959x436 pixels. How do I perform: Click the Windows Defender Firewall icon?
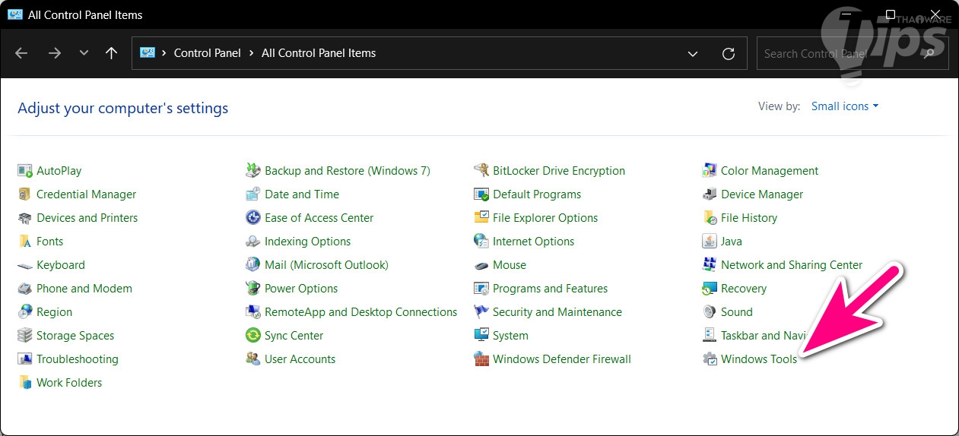pyautogui.click(x=481, y=359)
